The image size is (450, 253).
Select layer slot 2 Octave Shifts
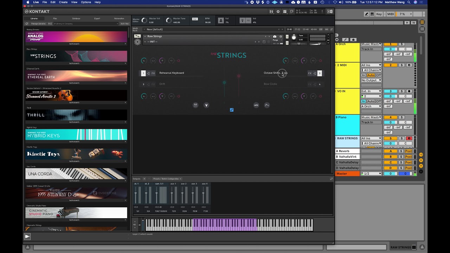tap(320, 73)
